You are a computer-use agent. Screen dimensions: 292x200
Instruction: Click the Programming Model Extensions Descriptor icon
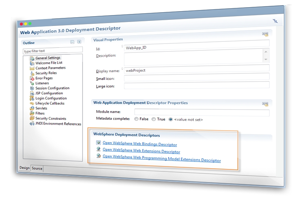(98, 156)
